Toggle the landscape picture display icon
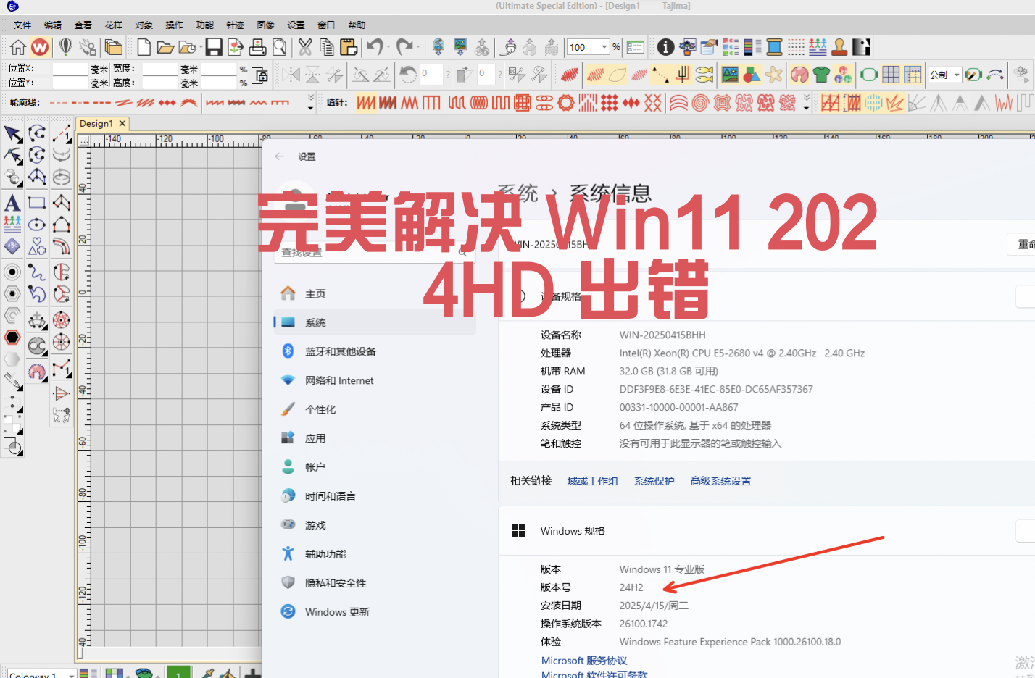 pos(730,75)
